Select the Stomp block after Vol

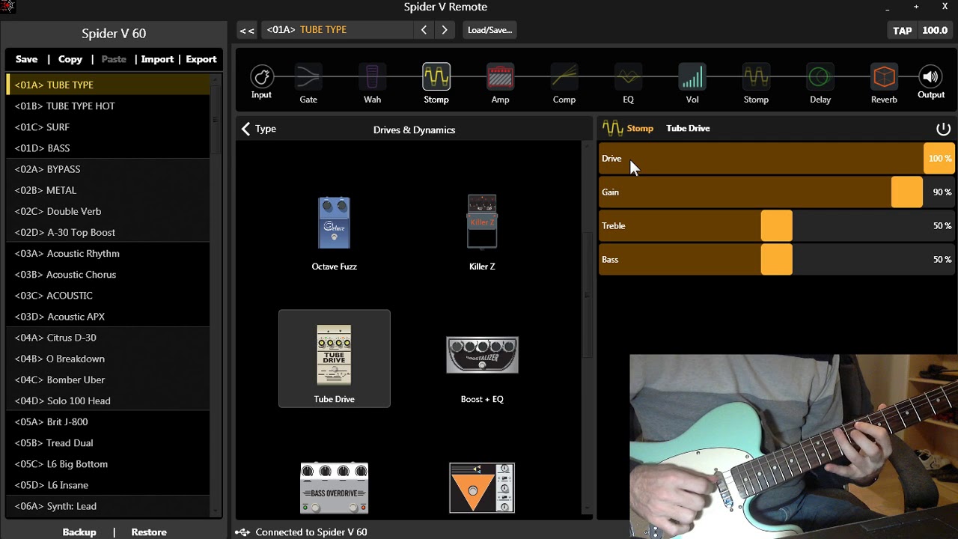[x=756, y=84]
